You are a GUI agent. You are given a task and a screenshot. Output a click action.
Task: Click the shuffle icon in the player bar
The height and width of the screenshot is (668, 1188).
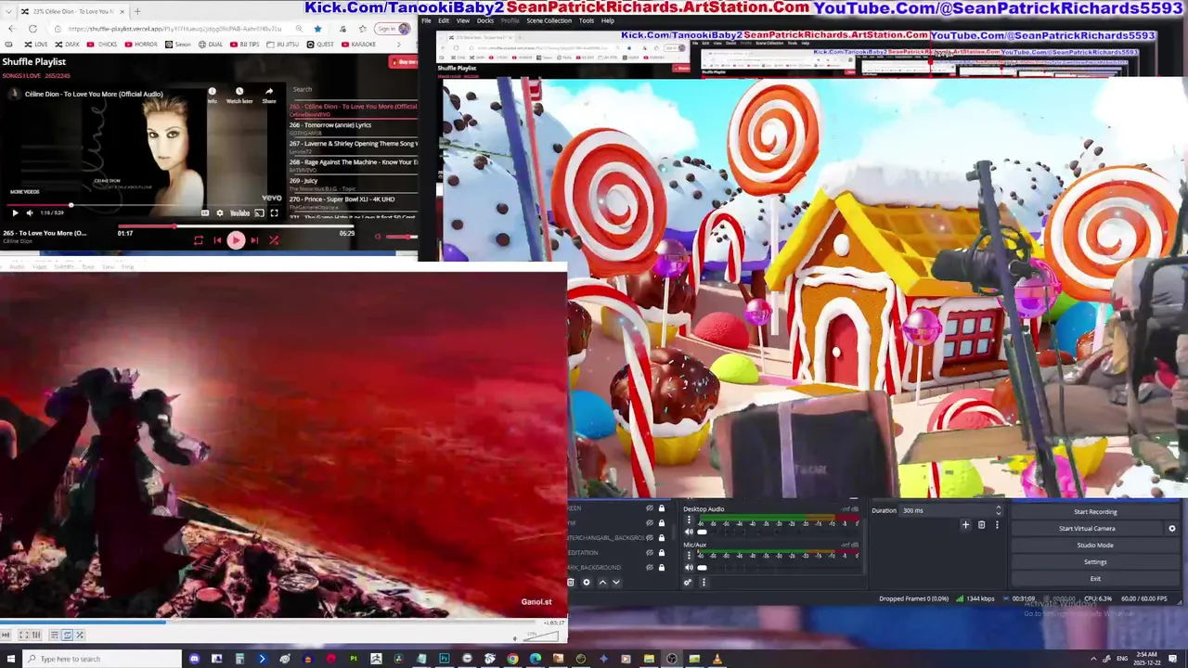[x=274, y=240]
